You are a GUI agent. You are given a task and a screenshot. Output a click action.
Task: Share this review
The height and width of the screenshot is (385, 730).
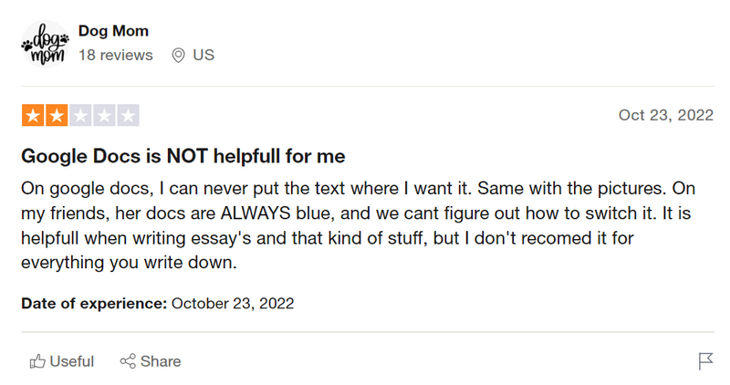(x=151, y=361)
